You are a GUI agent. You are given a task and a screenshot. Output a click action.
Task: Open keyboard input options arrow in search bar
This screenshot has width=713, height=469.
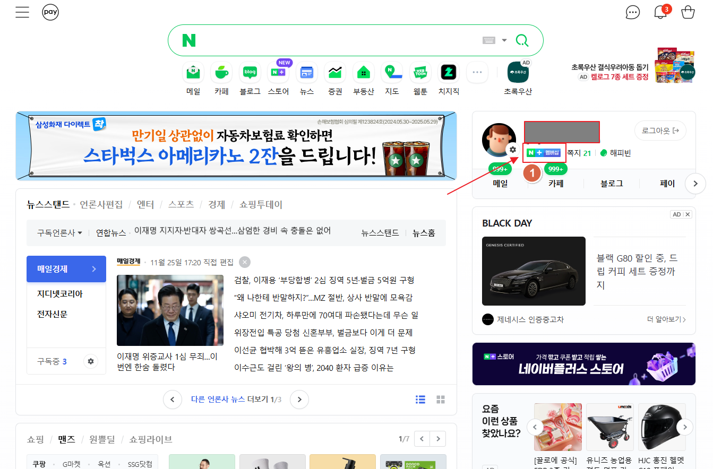tap(503, 40)
